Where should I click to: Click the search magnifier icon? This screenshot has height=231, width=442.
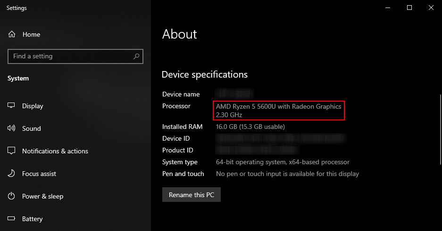[x=136, y=56]
